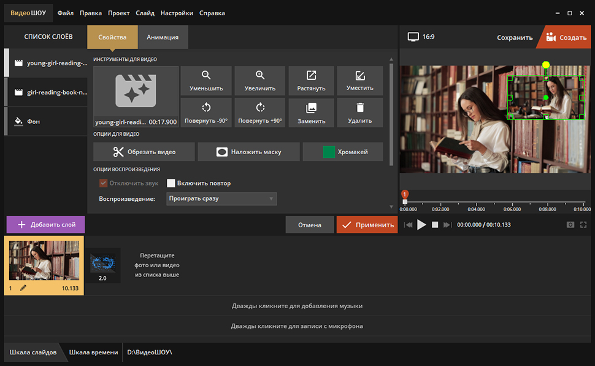Open the Проект menu

(118, 13)
